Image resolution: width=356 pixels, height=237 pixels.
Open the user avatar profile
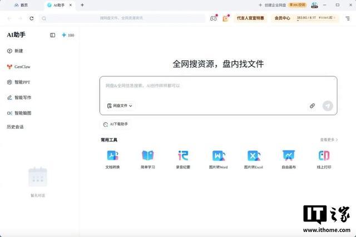pyautogui.click(x=314, y=5)
